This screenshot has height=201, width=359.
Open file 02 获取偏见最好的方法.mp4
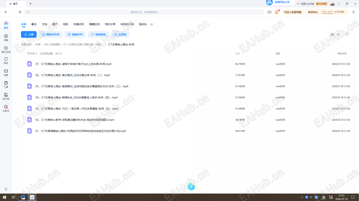point(75,120)
